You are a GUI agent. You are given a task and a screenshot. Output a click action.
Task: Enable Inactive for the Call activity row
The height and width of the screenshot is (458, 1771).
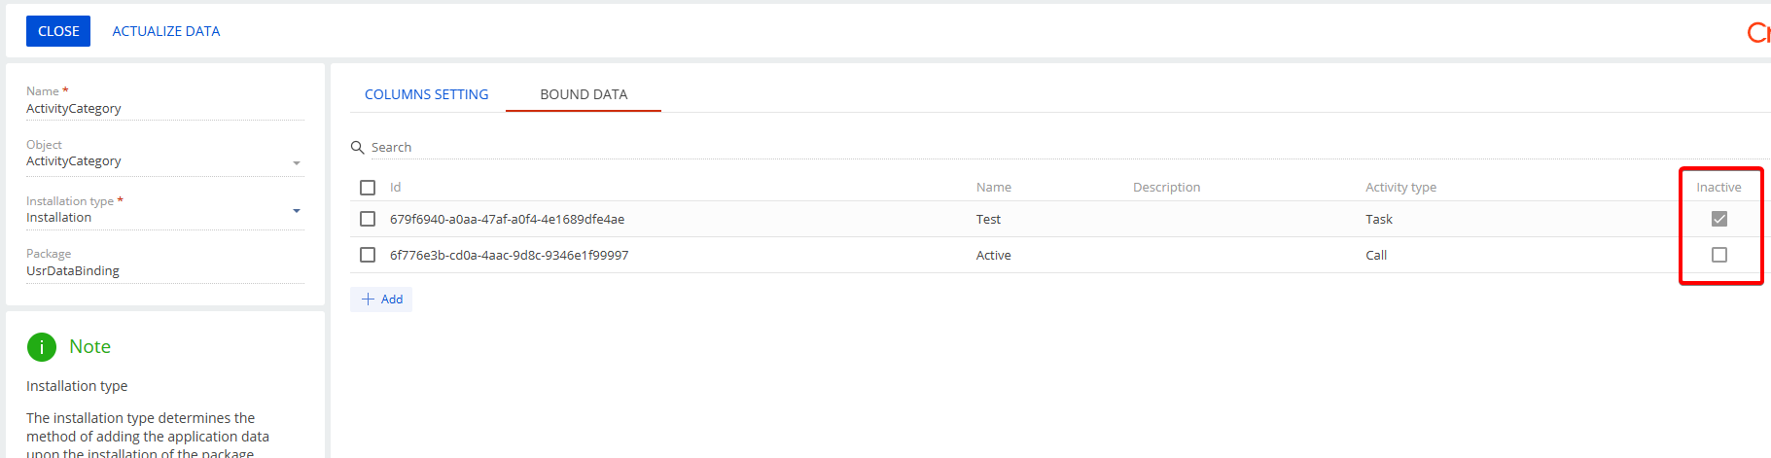pyautogui.click(x=1719, y=255)
